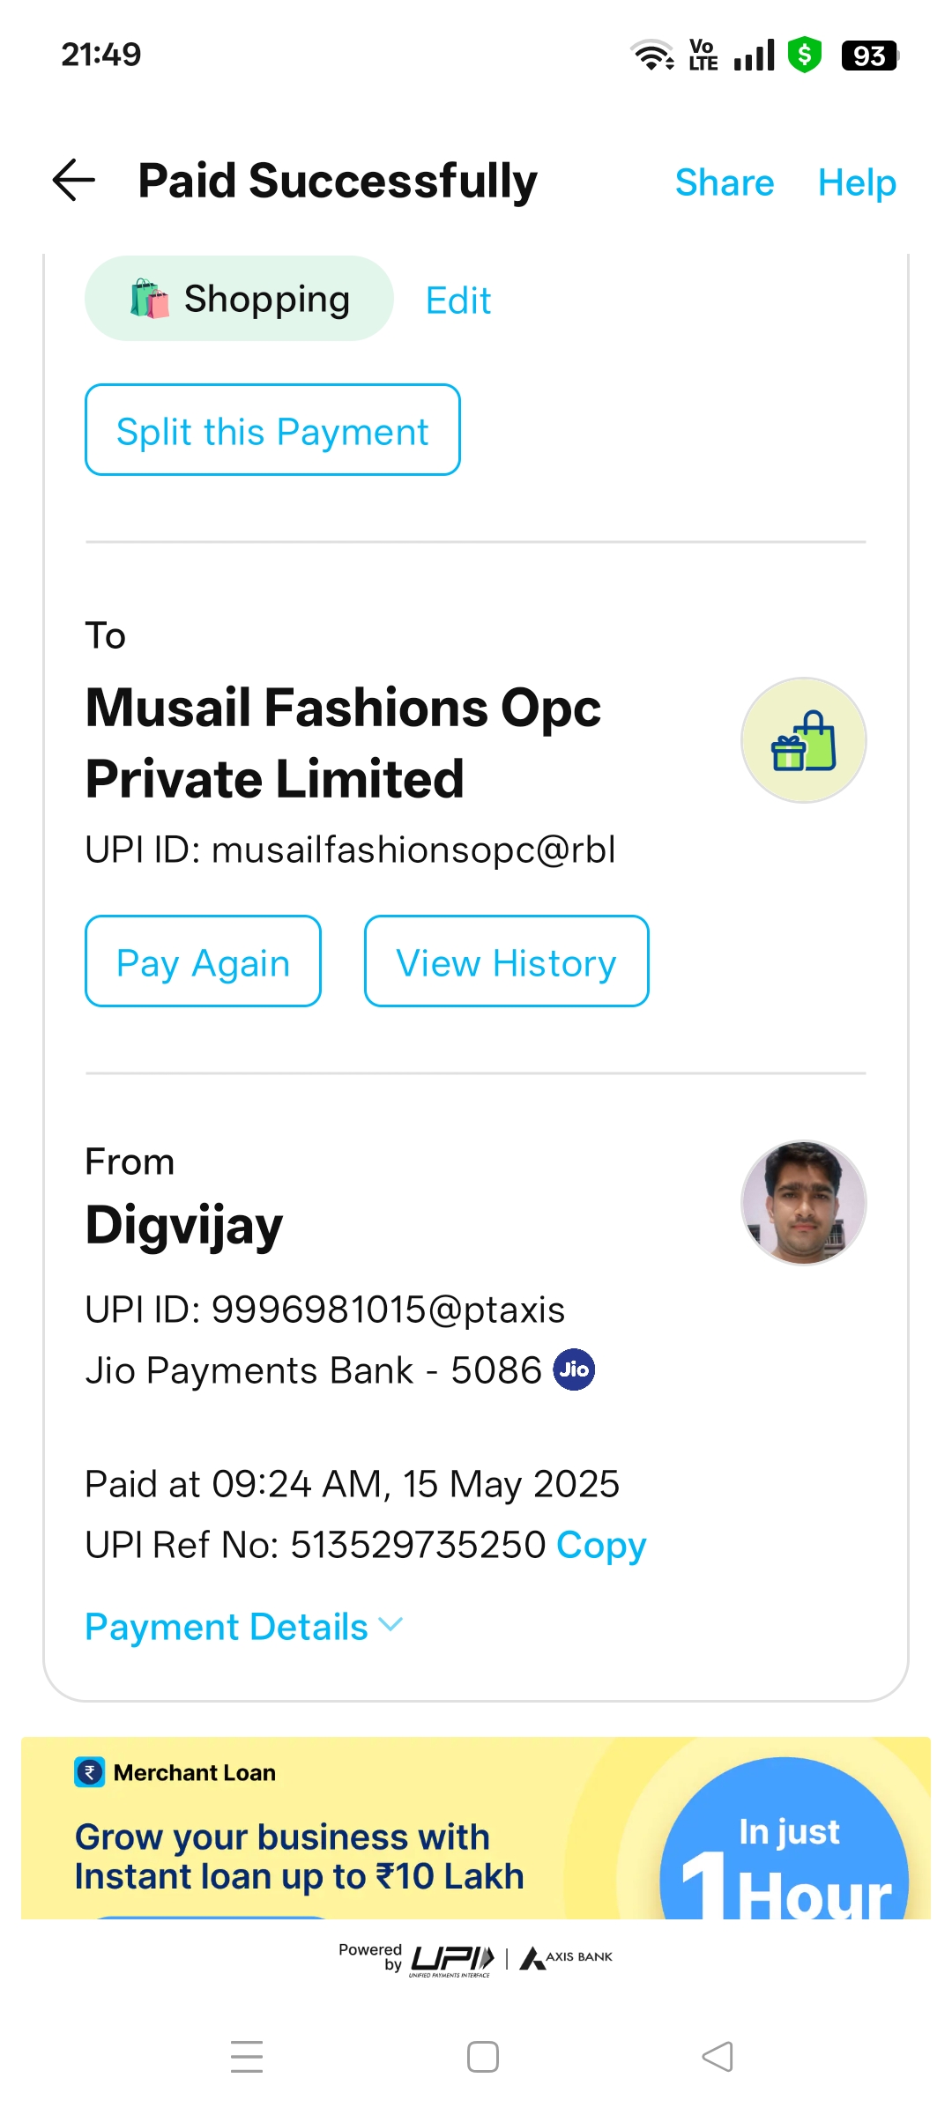The height and width of the screenshot is (2115, 952).
Task: Open the Help option in header
Action: tap(857, 182)
